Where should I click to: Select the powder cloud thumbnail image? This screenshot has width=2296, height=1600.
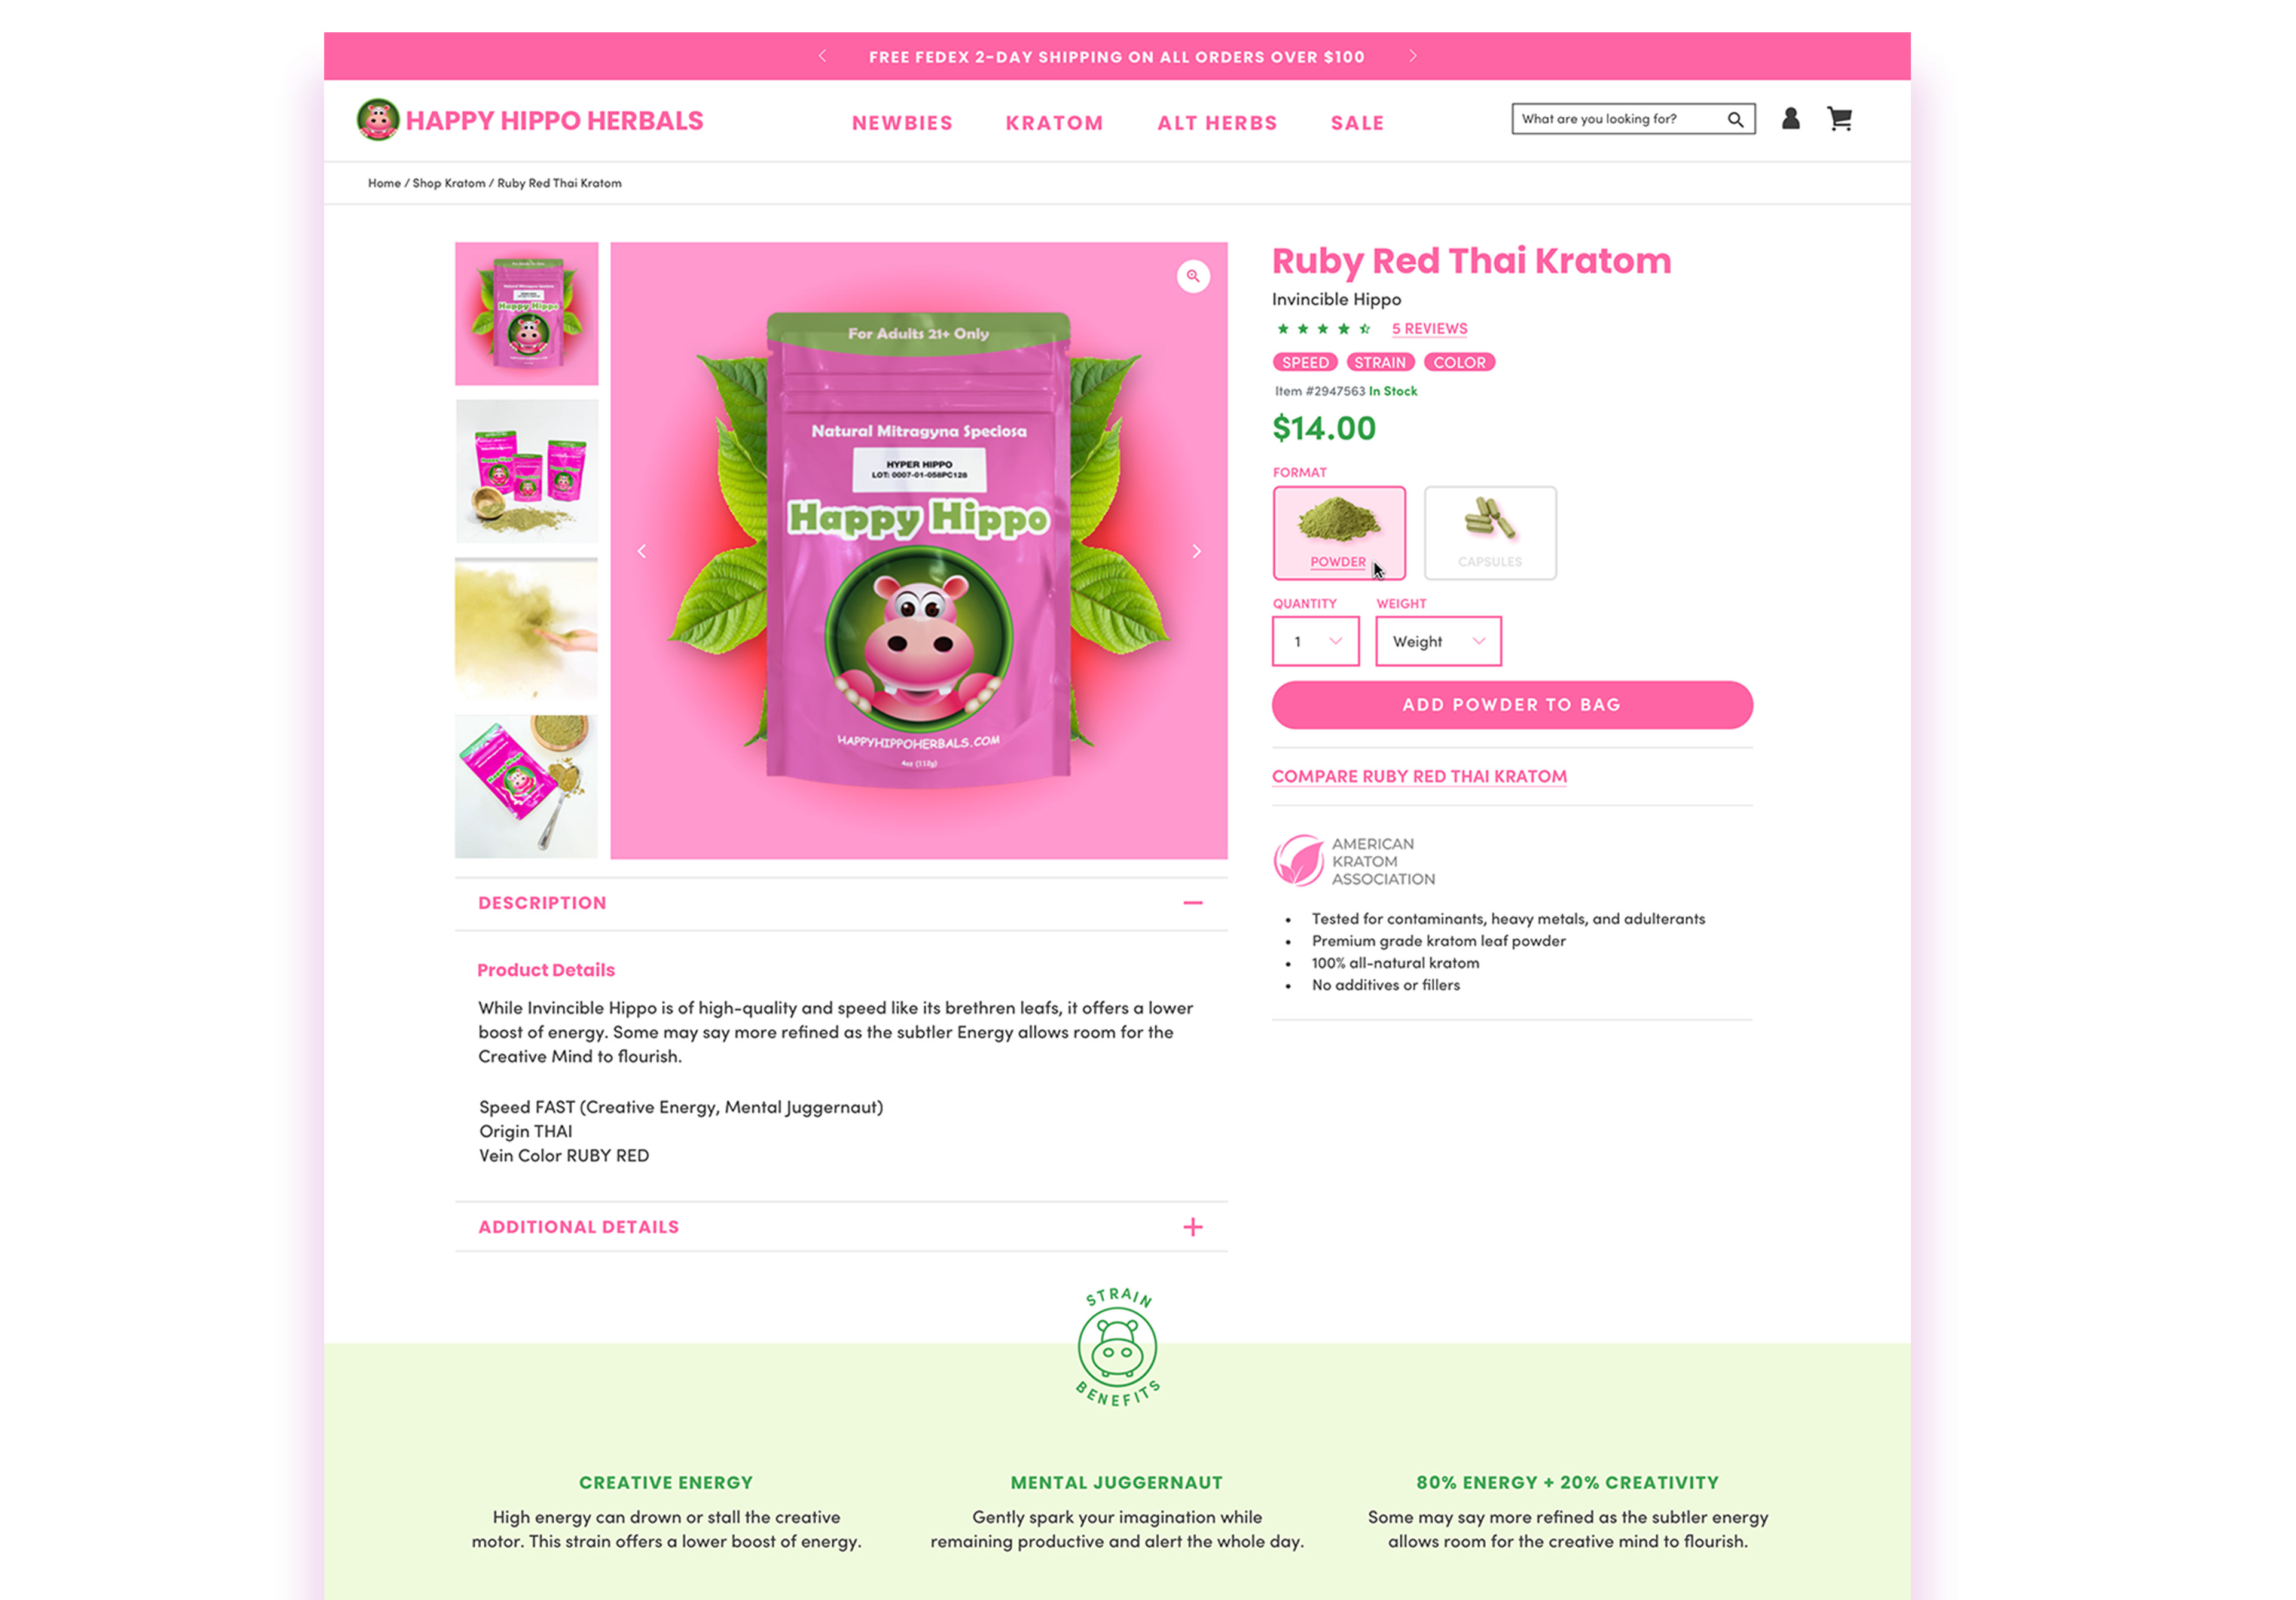tap(526, 629)
